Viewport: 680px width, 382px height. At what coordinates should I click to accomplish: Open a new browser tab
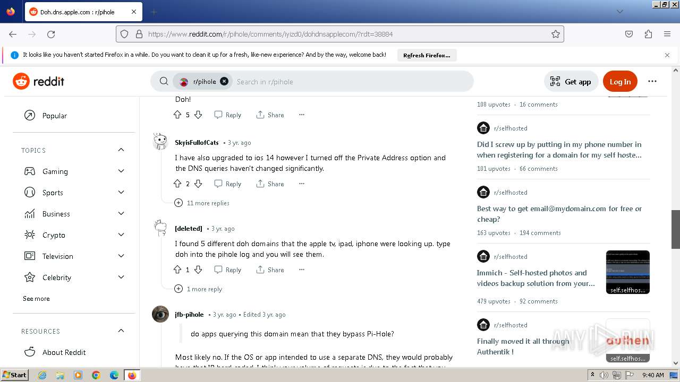pyautogui.click(x=154, y=12)
